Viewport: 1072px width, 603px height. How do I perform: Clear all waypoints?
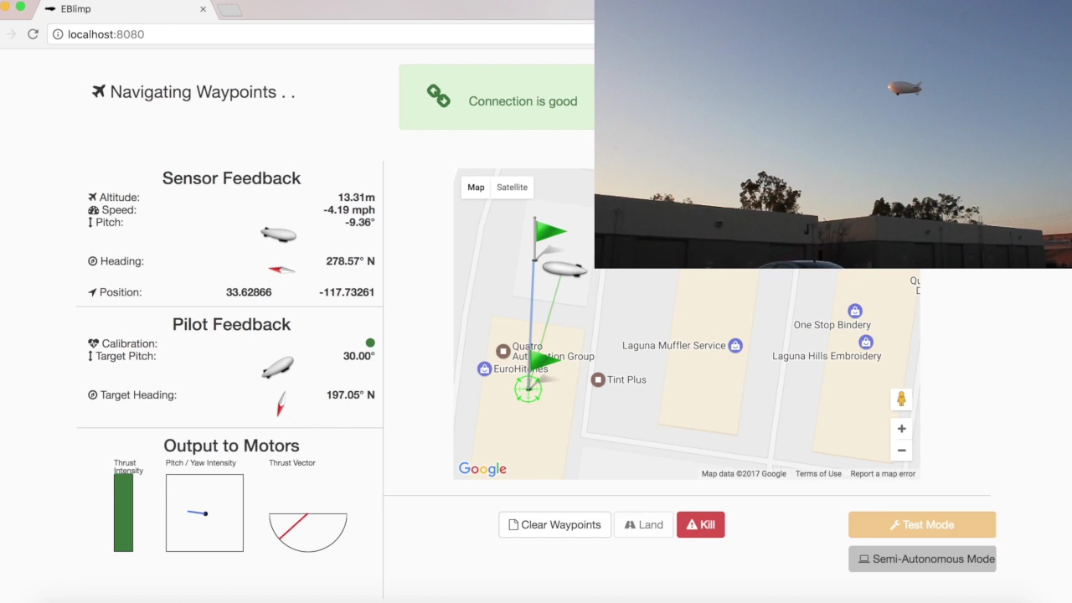coord(554,524)
